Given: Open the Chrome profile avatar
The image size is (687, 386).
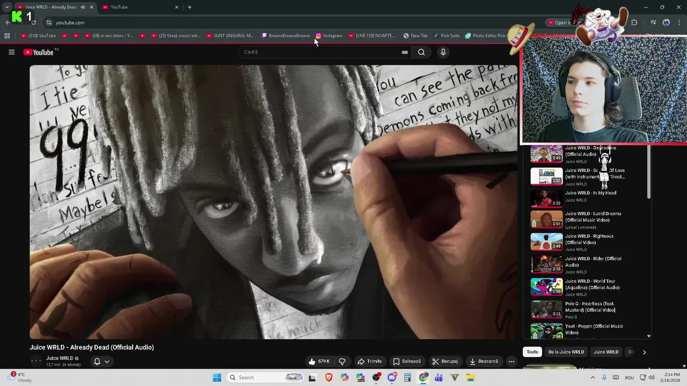Looking at the screenshot, I should [x=666, y=23].
